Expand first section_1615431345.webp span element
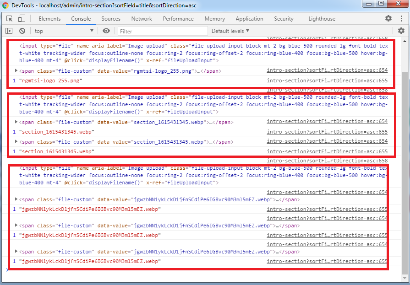This screenshot has width=410, height=285. tap(16, 122)
